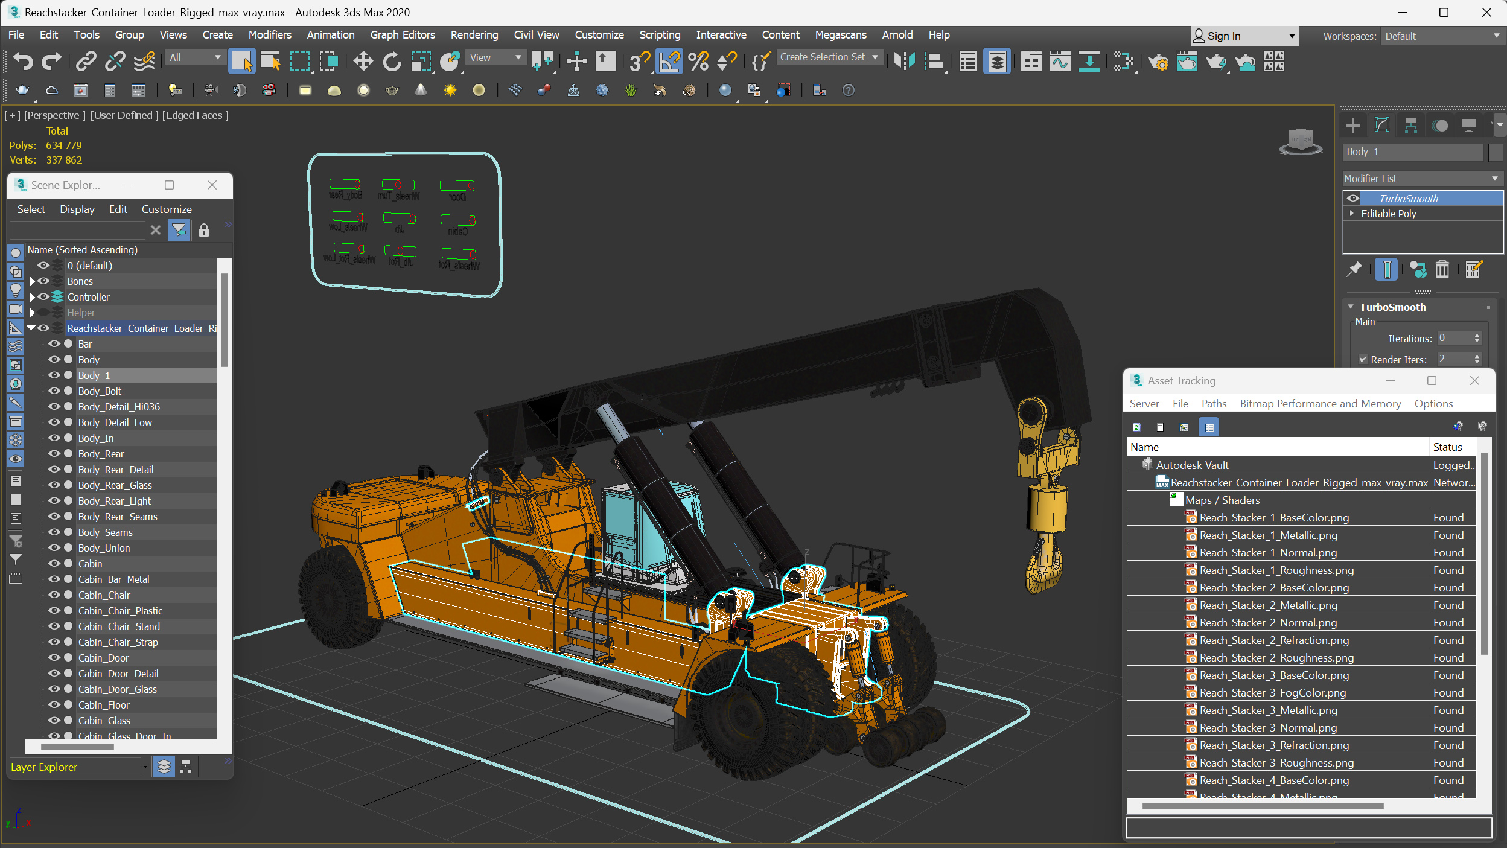
Task: Select Editable Poly in modifier stack
Action: (1388, 214)
